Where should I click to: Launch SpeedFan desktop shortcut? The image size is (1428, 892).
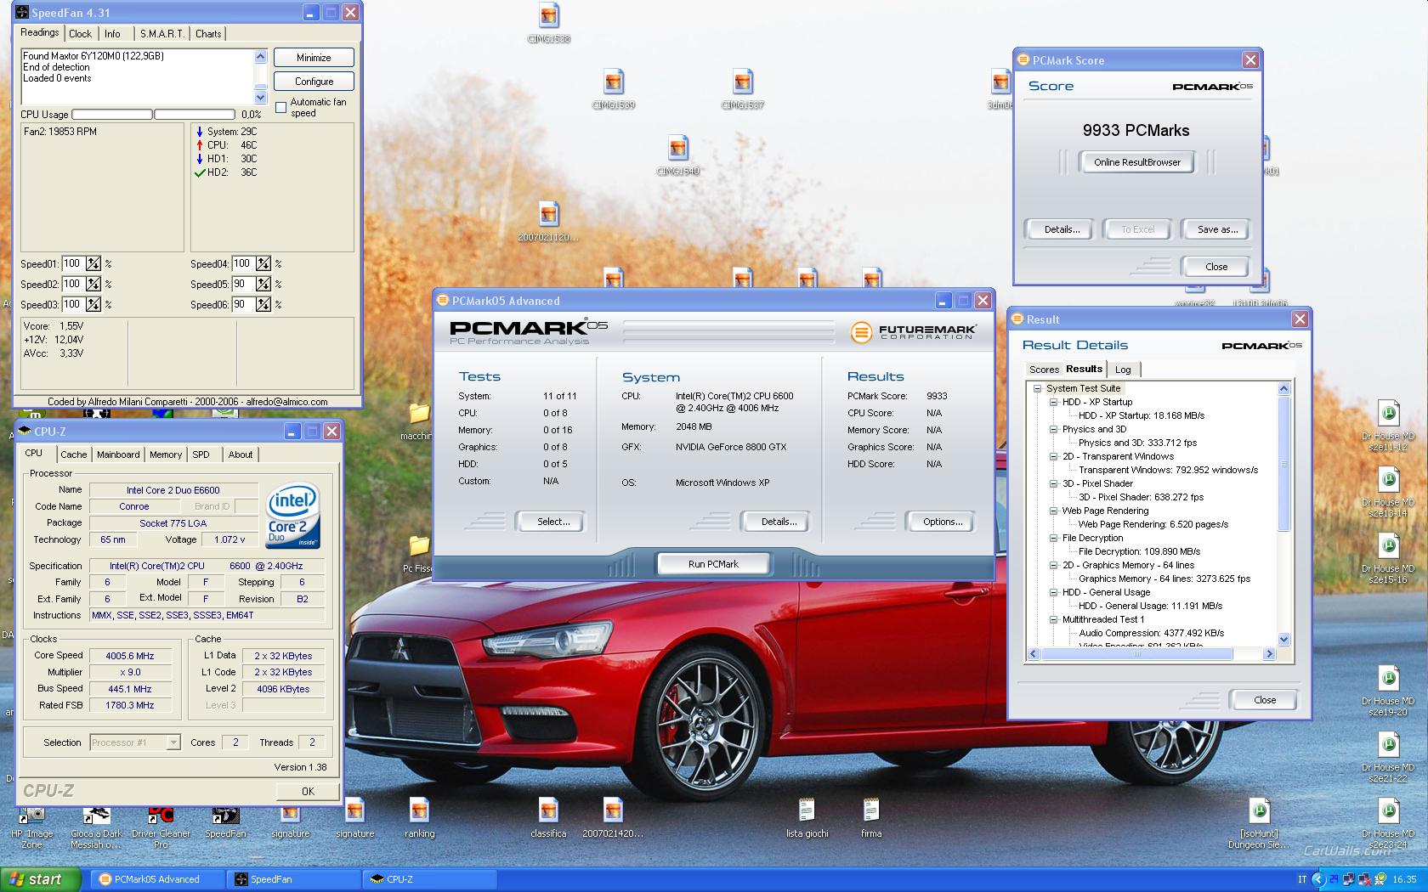coord(225,821)
